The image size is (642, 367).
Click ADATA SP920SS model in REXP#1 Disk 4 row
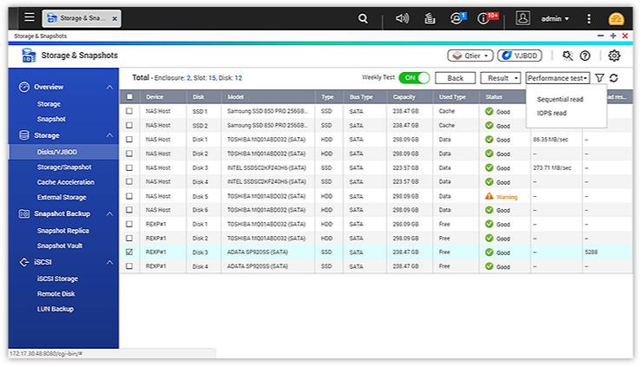point(257,266)
